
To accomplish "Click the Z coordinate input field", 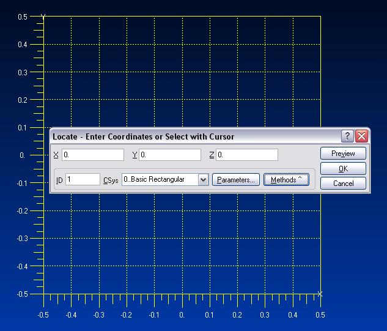I will click(247, 155).
